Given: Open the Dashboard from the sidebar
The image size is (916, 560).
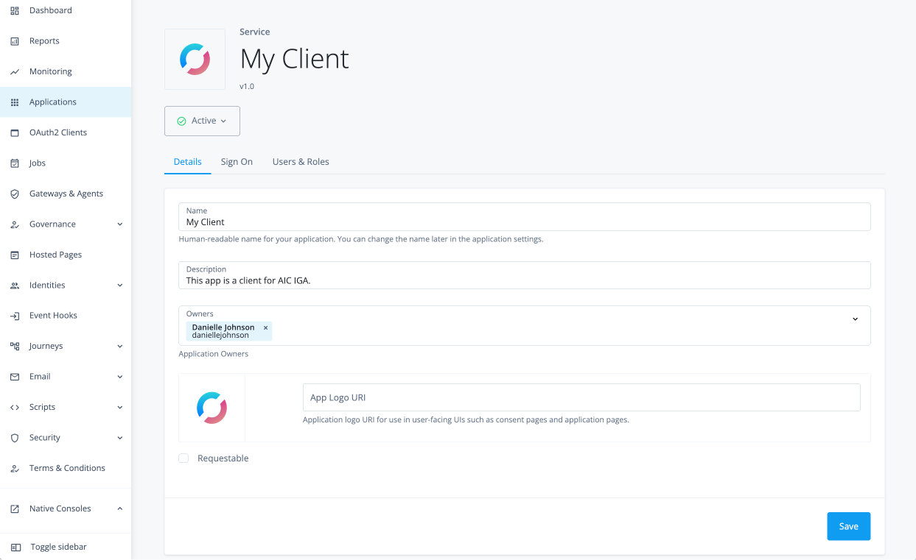Looking at the screenshot, I should [49, 10].
